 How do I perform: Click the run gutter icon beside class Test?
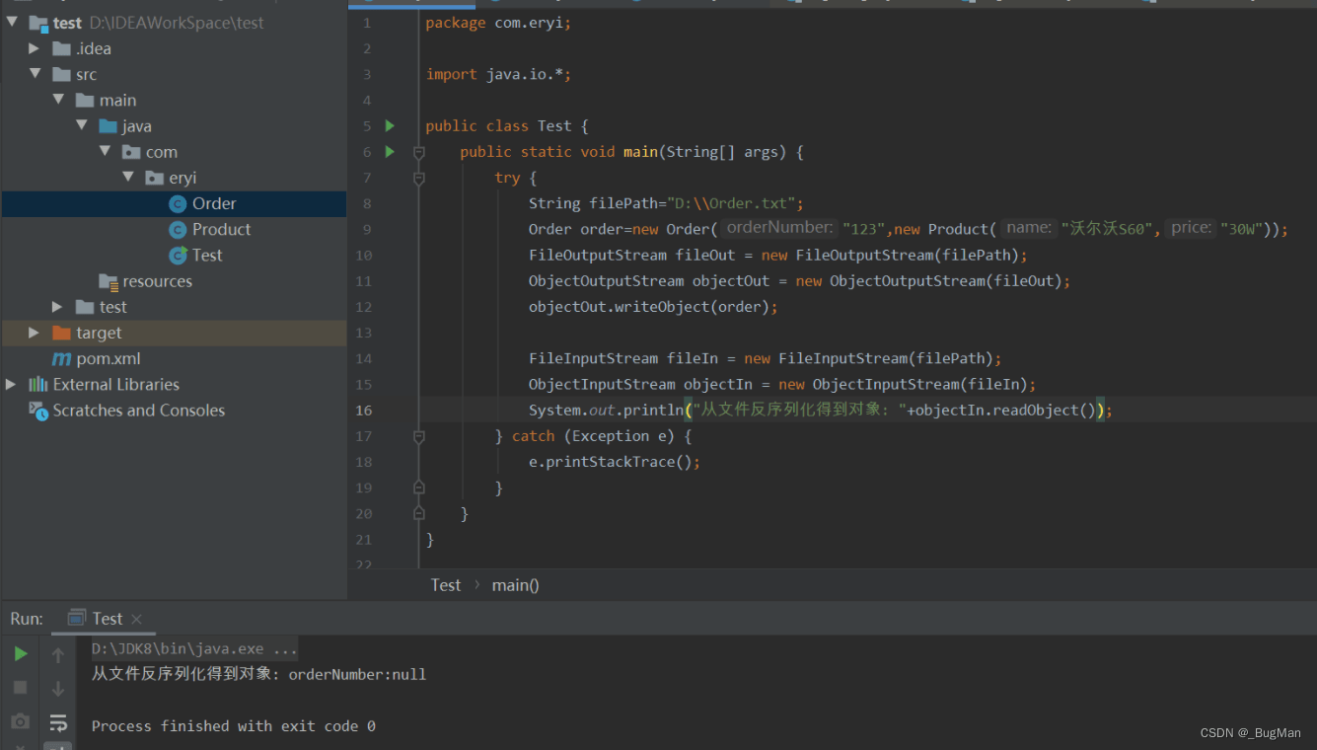pos(390,126)
